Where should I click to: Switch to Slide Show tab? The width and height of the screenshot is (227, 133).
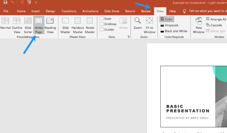[x=112, y=11]
